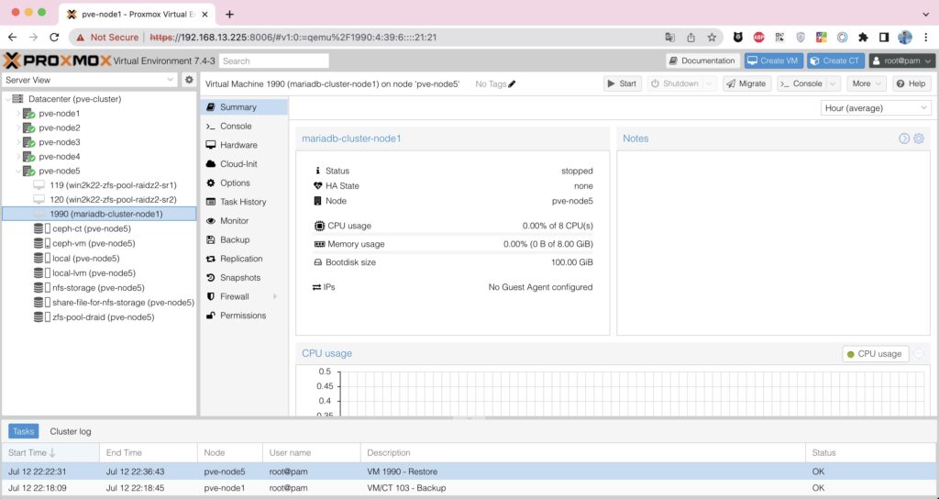Click the browser share icon

click(x=690, y=37)
